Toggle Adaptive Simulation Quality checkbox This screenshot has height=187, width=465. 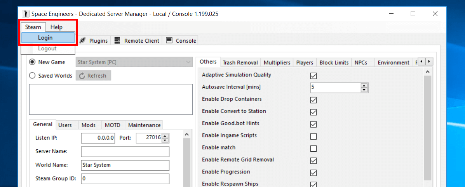point(313,76)
